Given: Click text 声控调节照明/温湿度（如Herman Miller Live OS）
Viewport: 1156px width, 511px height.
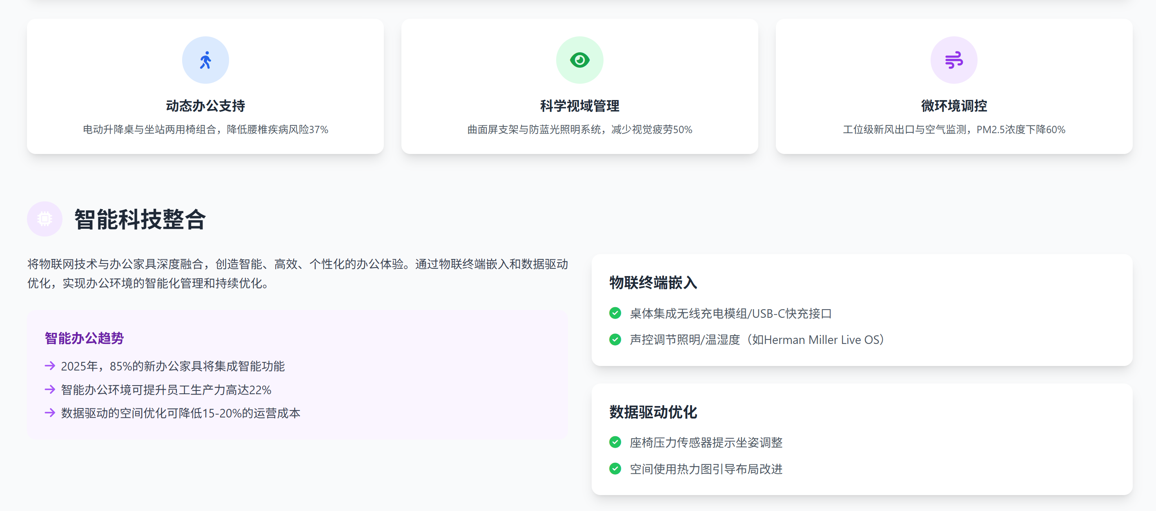Looking at the screenshot, I should click(758, 340).
